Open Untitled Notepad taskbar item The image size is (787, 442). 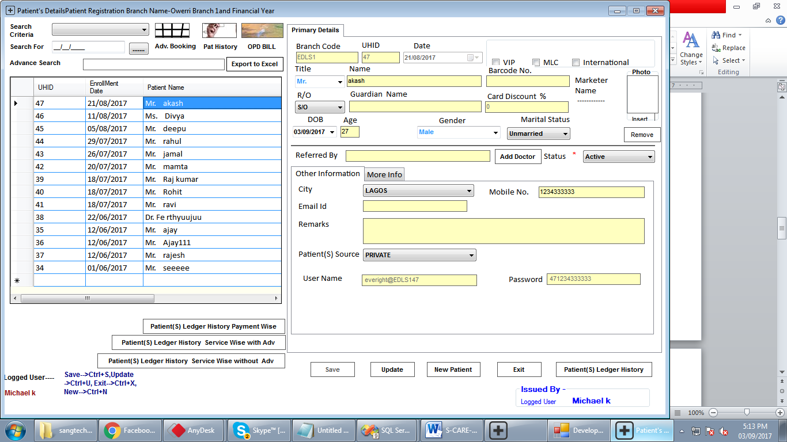323,430
